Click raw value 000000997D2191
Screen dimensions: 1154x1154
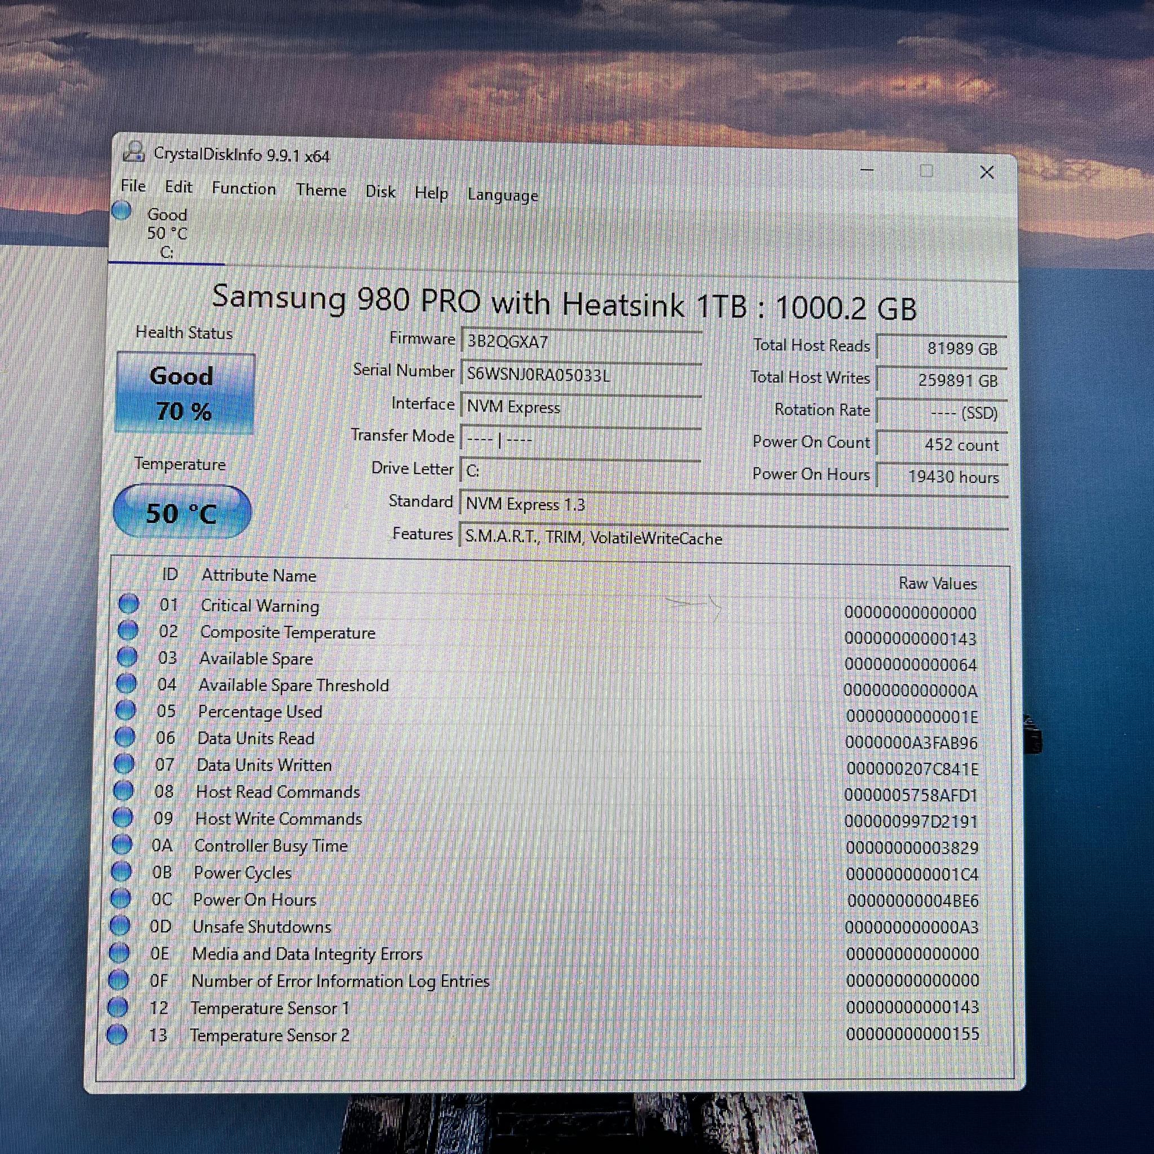click(x=912, y=822)
